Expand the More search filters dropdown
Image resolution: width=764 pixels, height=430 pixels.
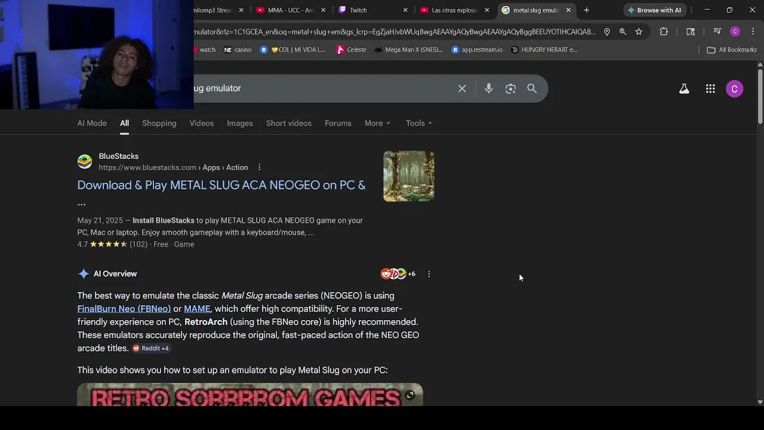(x=377, y=123)
